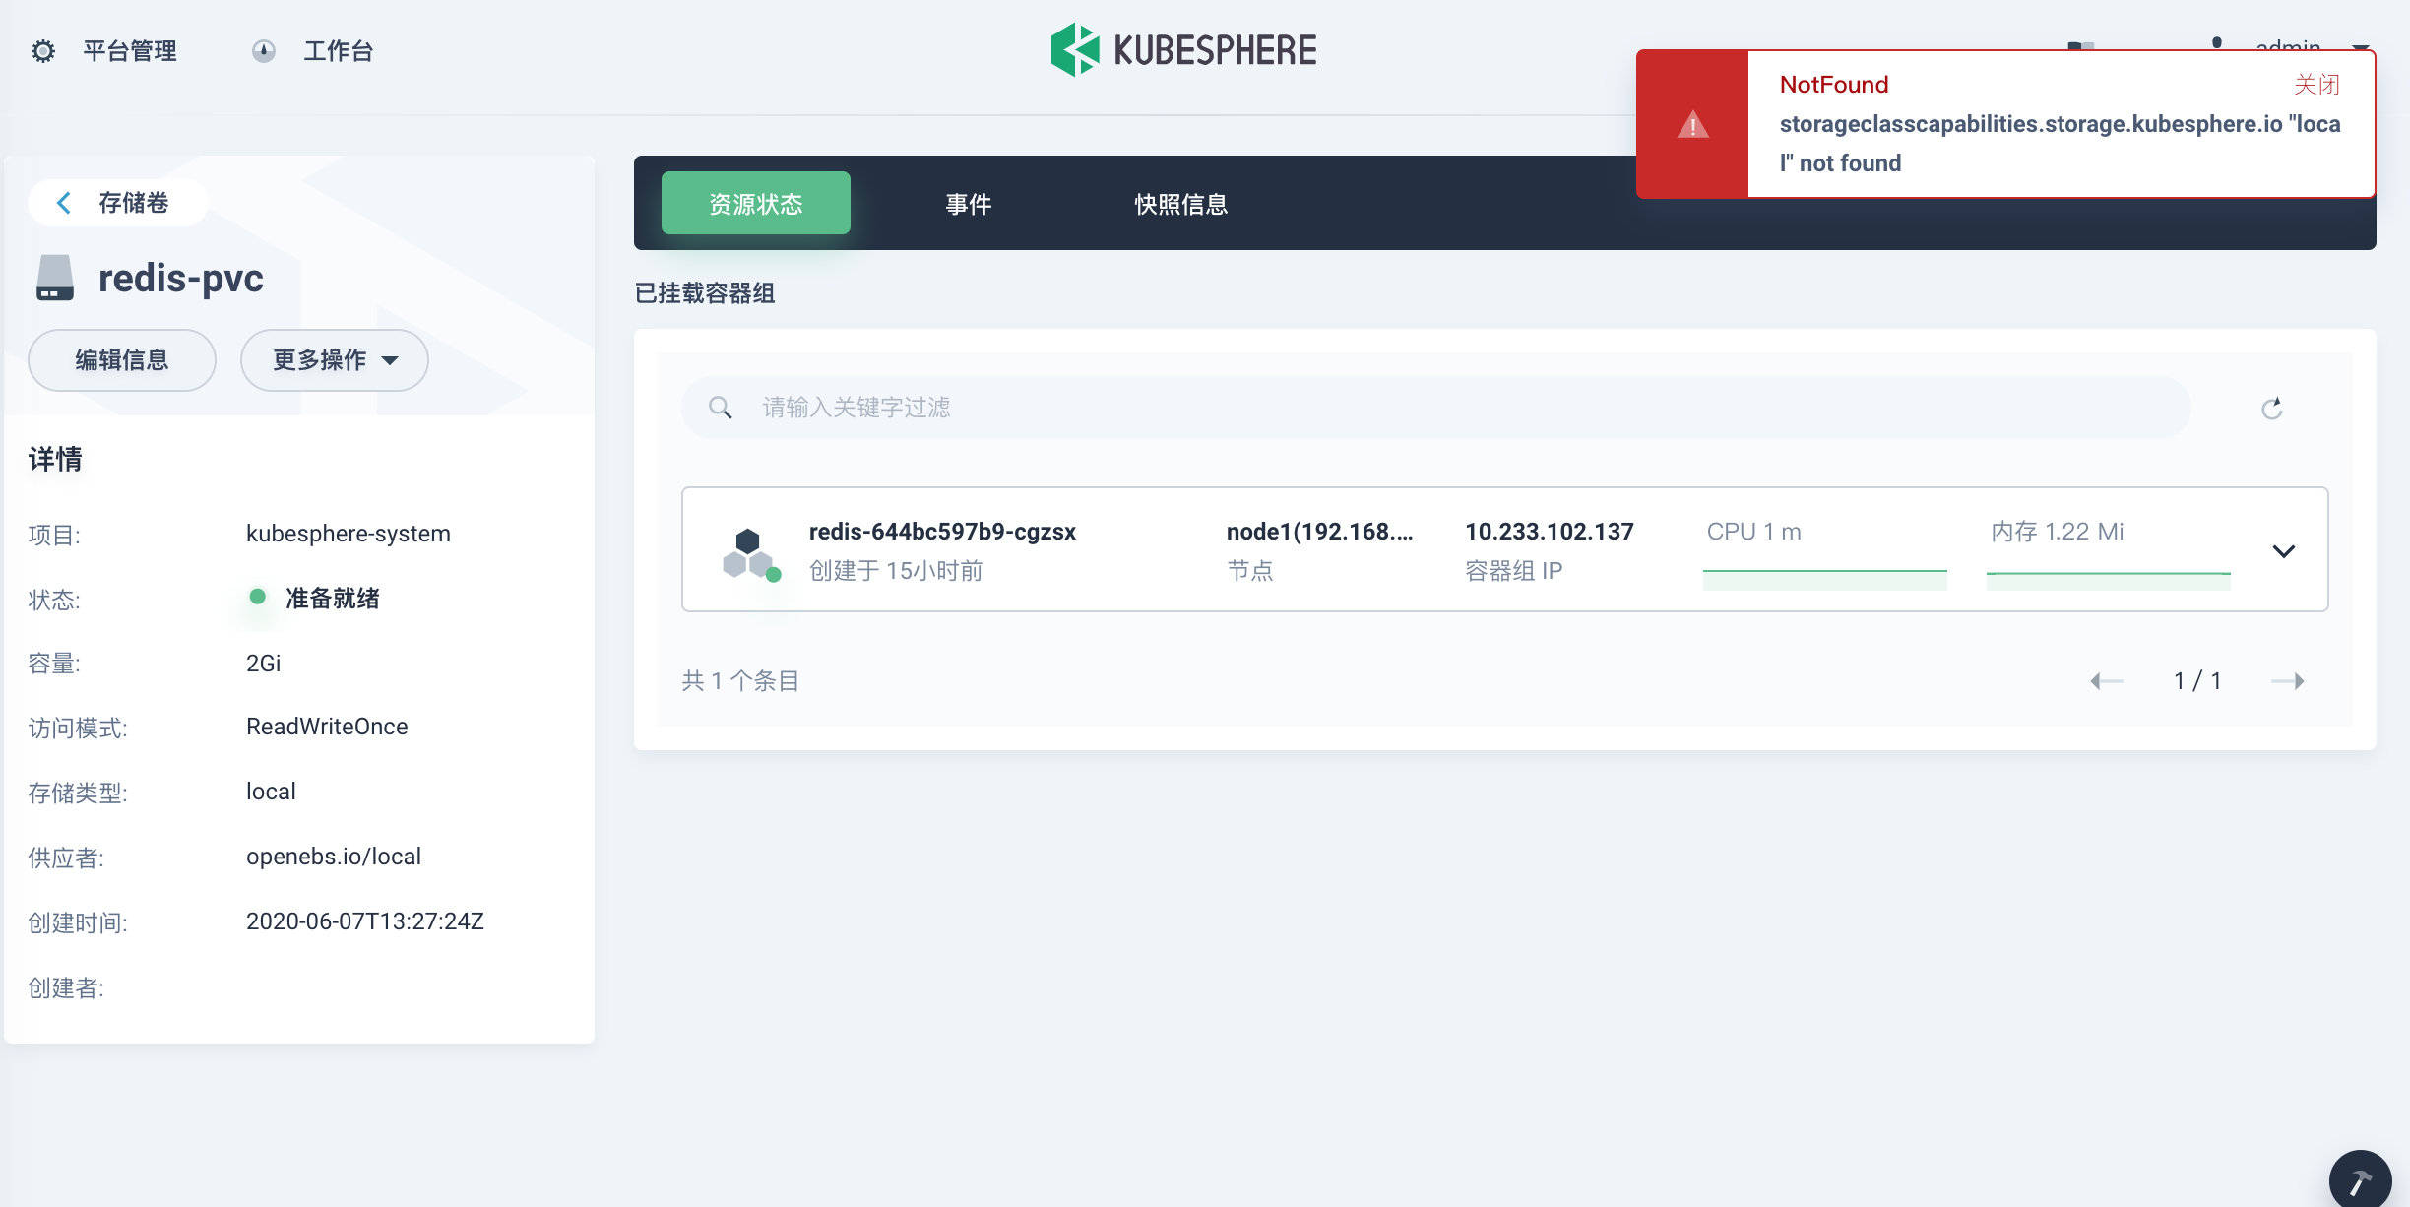Click the CPU 1 m usage bar
2410x1207 pixels.
point(1825,580)
